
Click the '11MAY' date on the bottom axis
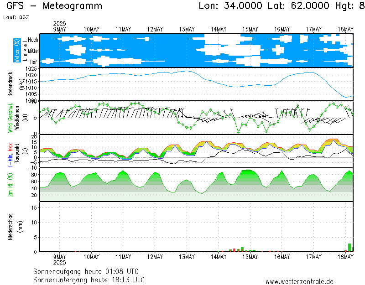tap(123, 257)
